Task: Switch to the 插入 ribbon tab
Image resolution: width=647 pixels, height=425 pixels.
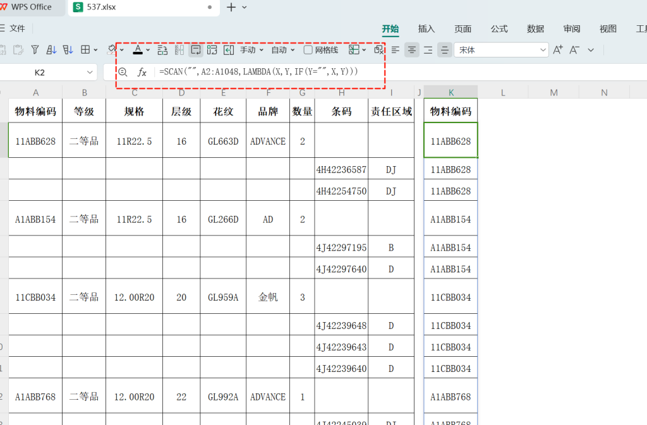Action: pos(426,28)
